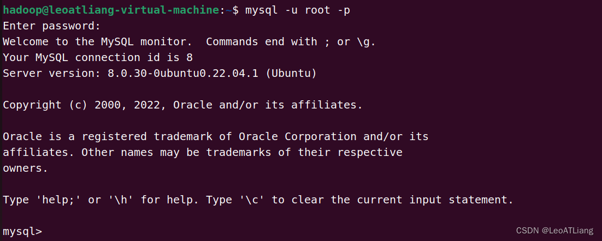Click the '(Ubuntu)' word in version line
The image size is (602, 241).
pyautogui.click(x=291, y=73)
